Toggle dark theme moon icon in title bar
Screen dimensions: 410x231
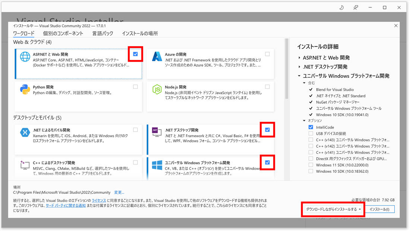[341, 7]
